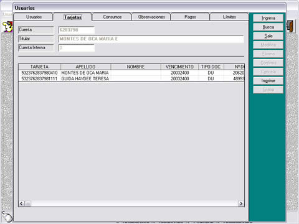This screenshot has height=224, width=299.
Task: Click inside the Cuenta number field
Action: click(77, 30)
